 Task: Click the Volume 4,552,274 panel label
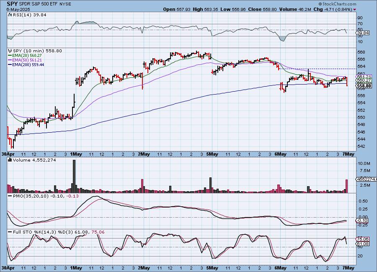(x=34, y=160)
